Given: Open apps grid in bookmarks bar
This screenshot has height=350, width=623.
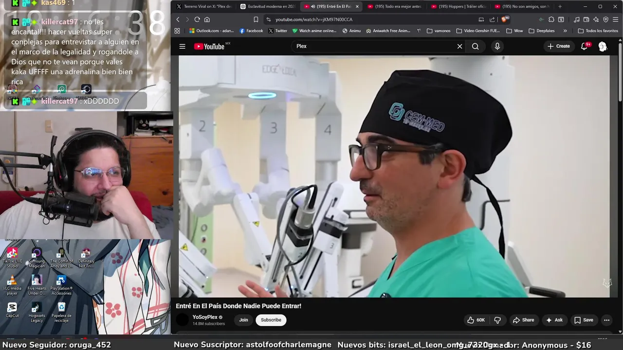Looking at the screenshot, I should pos(177,31).
